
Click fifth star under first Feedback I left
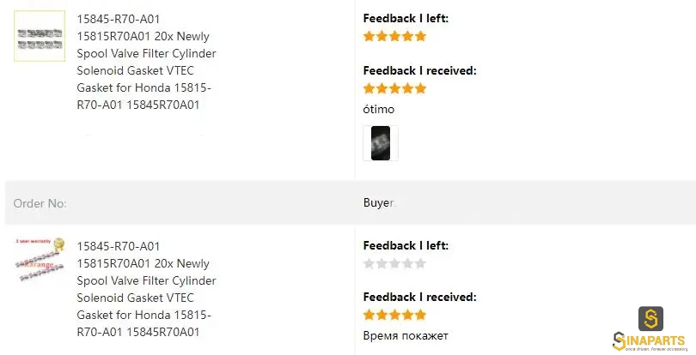420,36
